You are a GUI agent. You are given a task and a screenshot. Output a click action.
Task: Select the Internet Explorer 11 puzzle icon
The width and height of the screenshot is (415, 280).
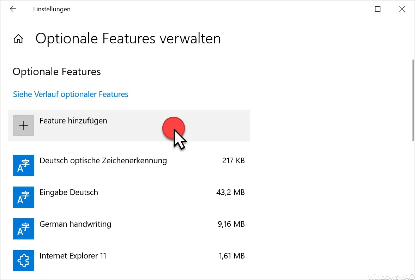(24, 261)
